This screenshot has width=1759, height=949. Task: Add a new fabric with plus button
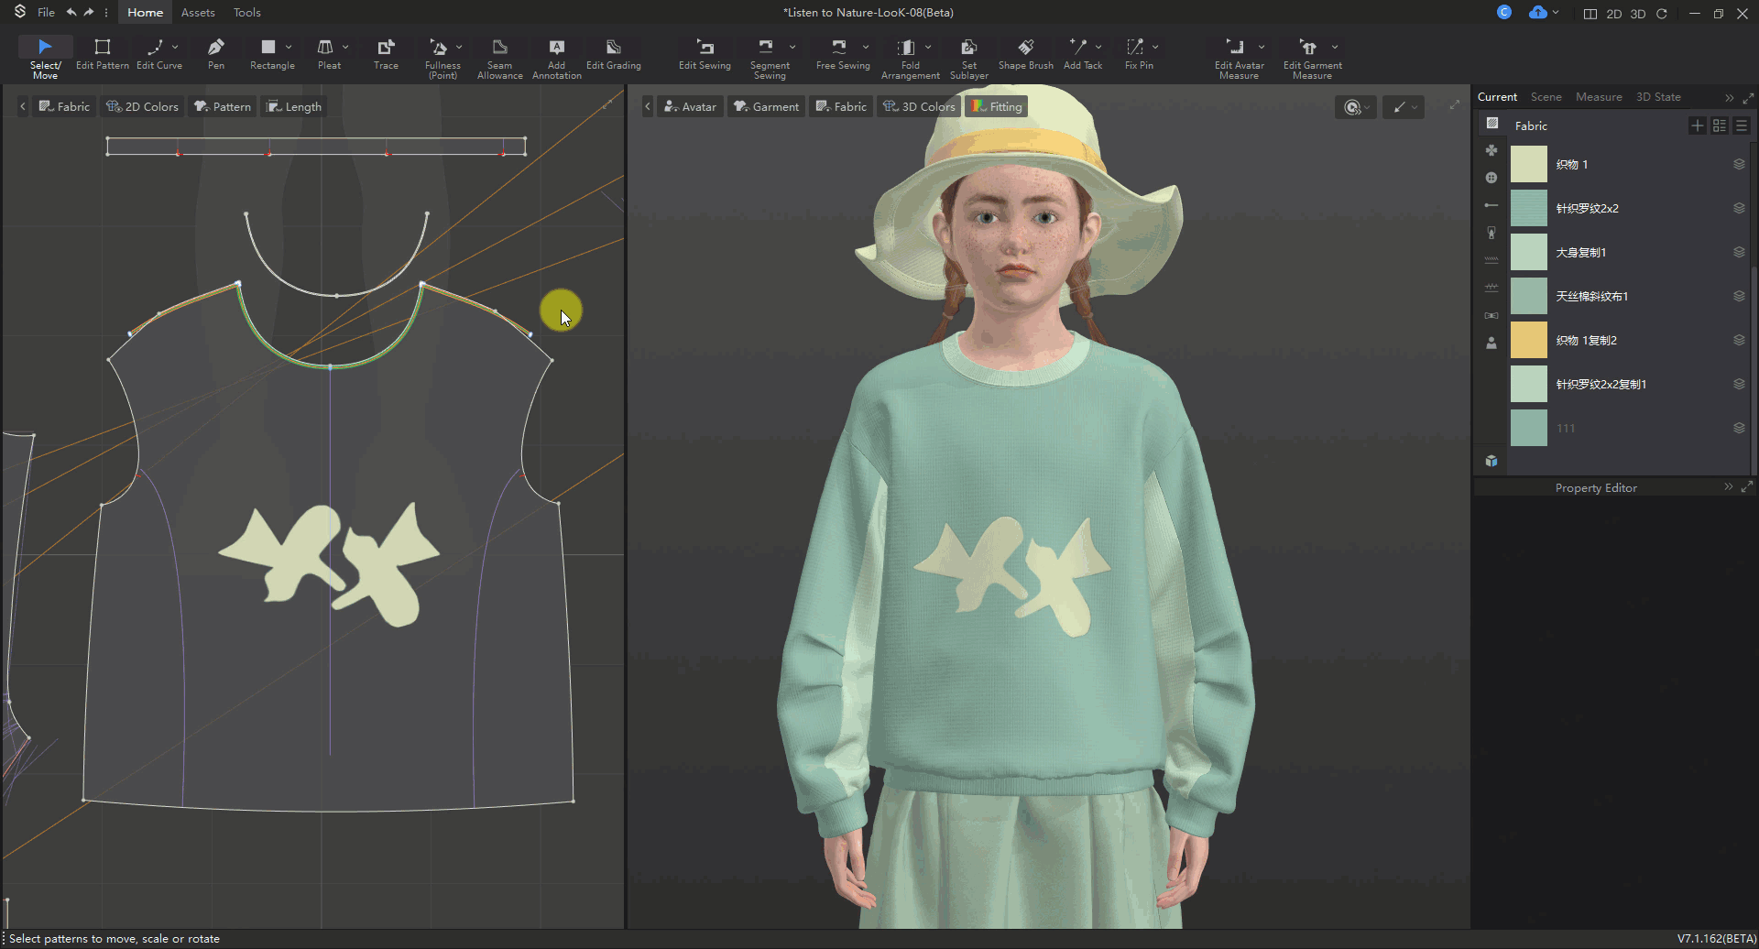1697,125
